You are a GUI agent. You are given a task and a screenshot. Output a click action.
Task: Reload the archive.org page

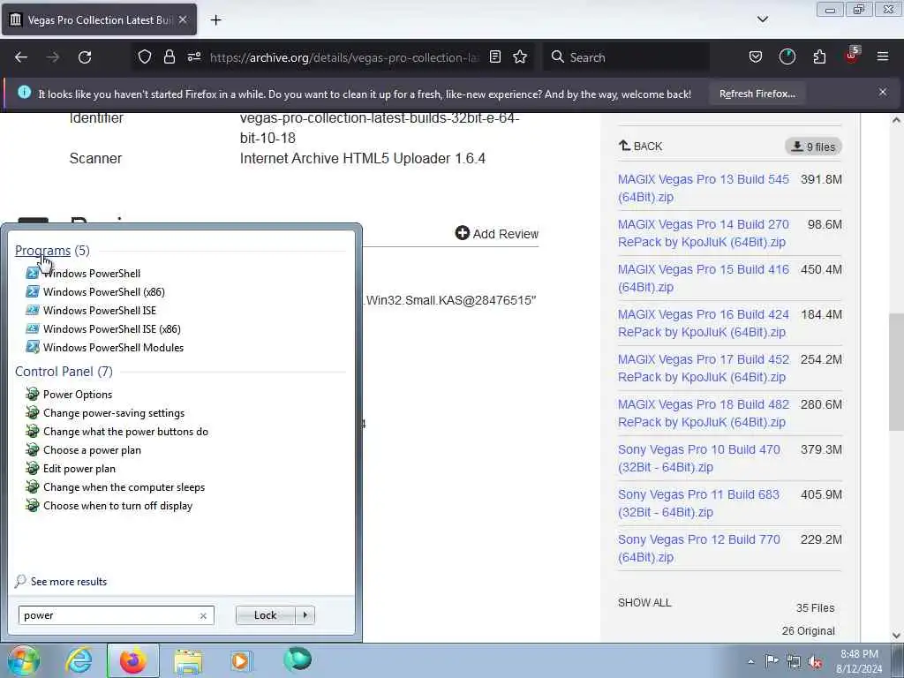pos(85,57)
